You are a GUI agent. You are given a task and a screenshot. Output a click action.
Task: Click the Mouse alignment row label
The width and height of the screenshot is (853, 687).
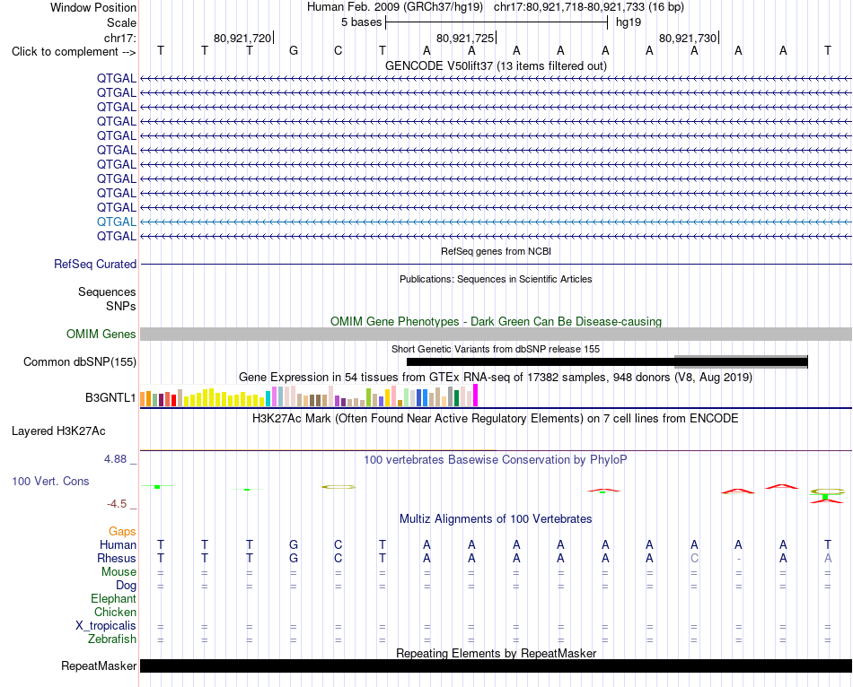119,572
